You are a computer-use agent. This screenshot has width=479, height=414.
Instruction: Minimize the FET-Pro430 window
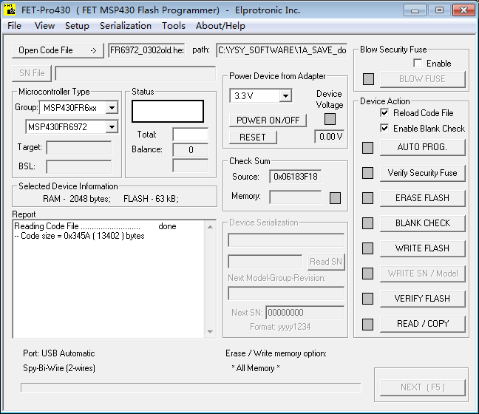(415, 10)
